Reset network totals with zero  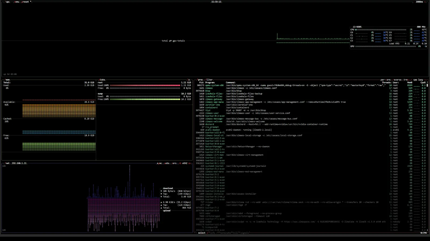[174, 163]
